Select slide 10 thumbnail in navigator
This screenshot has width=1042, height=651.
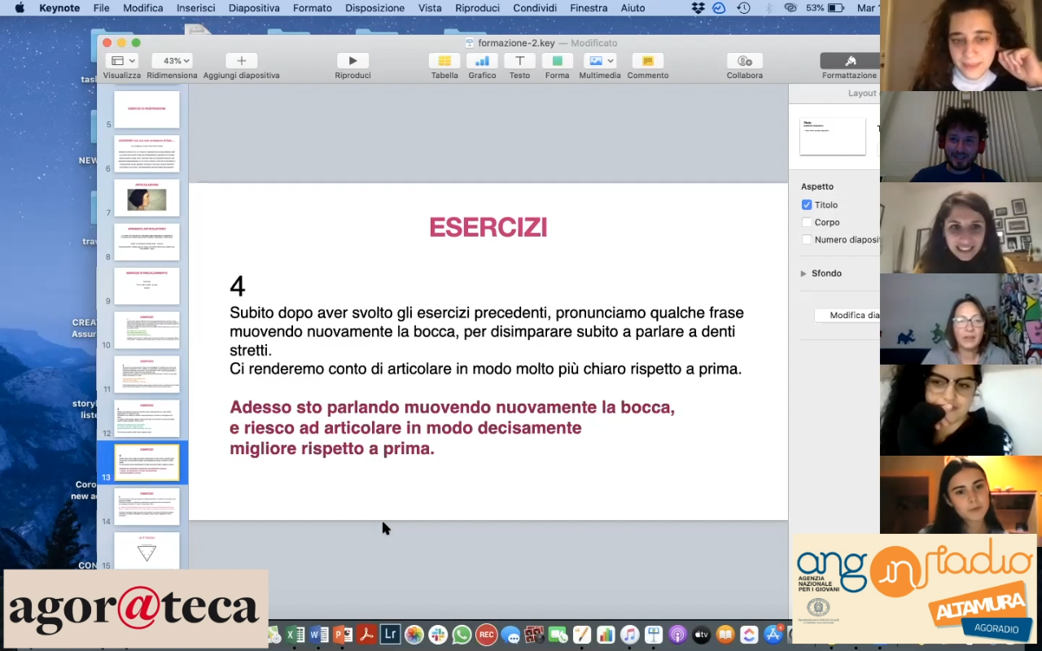tap(147, 330)
